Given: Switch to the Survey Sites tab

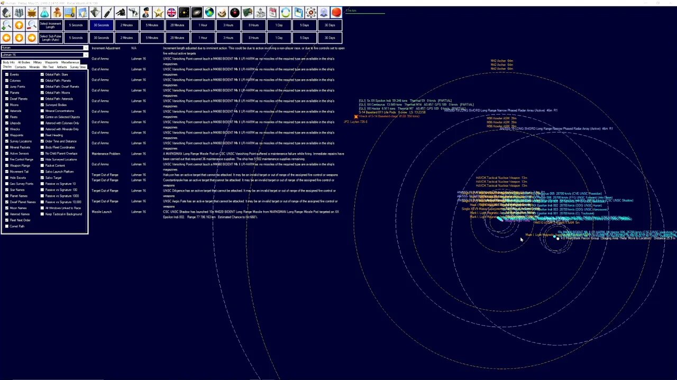Looking at the screenshot, I should click(78, 67).
